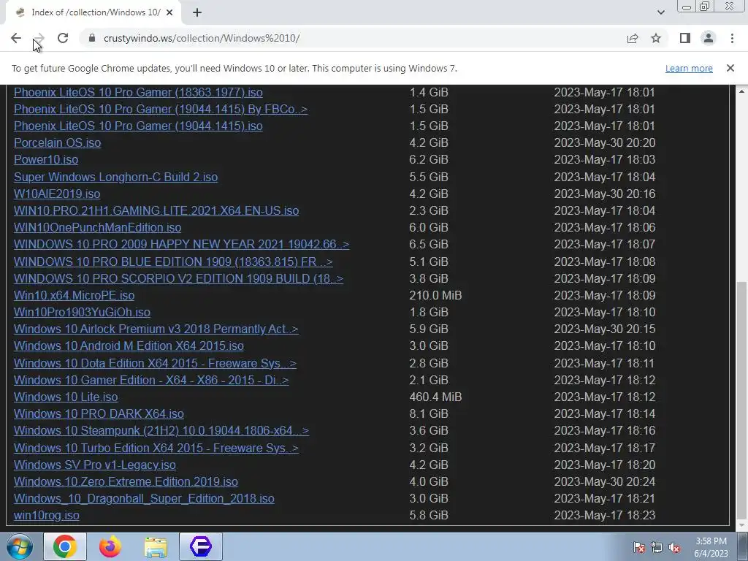Select the date 2023-May-30 20:24
This screenshot has width=748, height=561.
[x=605, y=482]
